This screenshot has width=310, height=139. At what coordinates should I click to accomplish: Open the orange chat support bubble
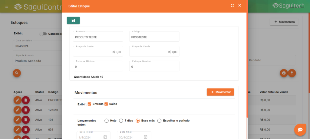[300, 130]
